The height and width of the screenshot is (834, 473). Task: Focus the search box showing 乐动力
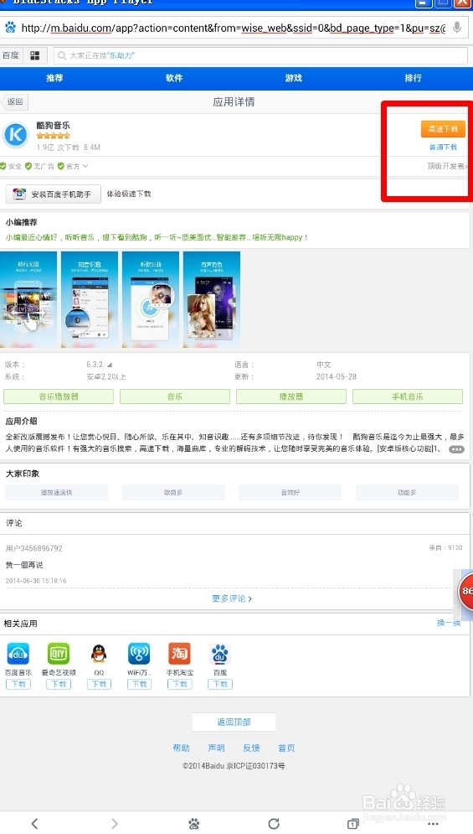(260, 55)
